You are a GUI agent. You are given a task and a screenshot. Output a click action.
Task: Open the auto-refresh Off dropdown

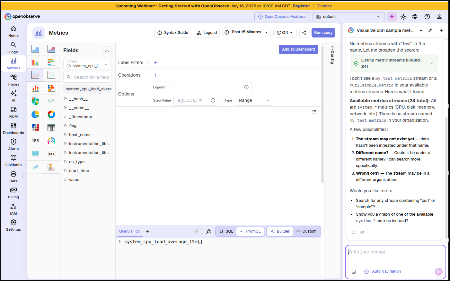(285, 33)
